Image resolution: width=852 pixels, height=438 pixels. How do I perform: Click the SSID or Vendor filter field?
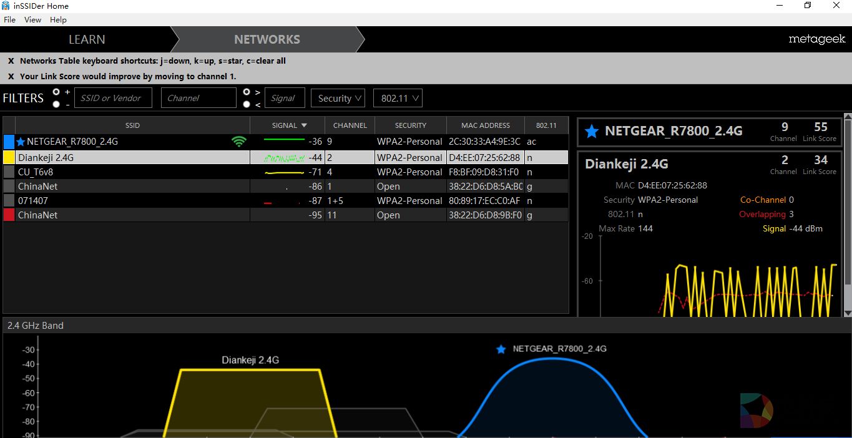[114, 98]
